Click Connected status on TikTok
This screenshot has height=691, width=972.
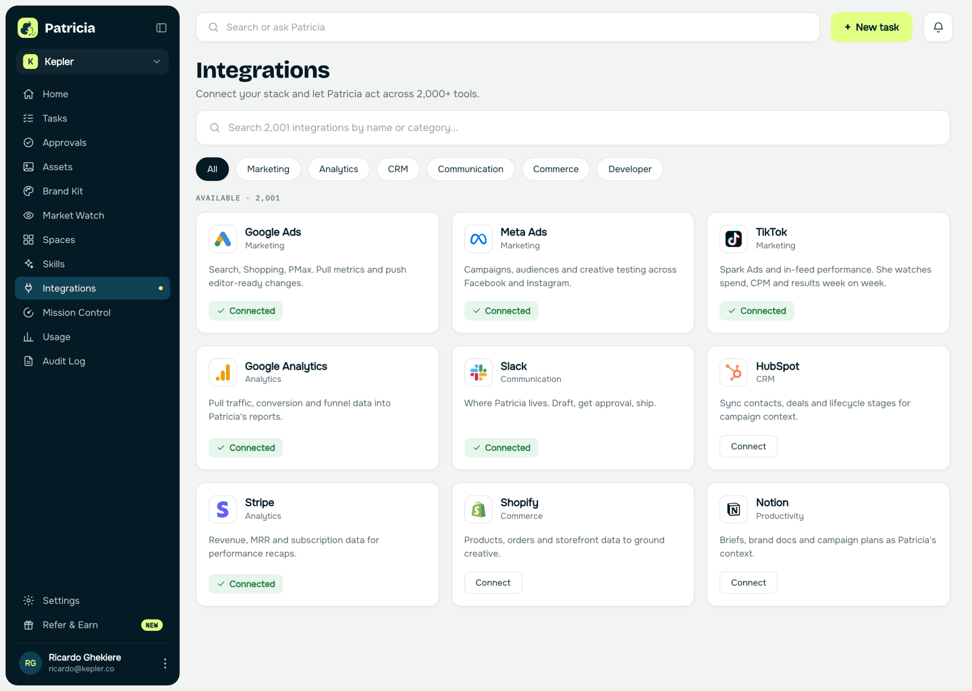click(757, 311)
